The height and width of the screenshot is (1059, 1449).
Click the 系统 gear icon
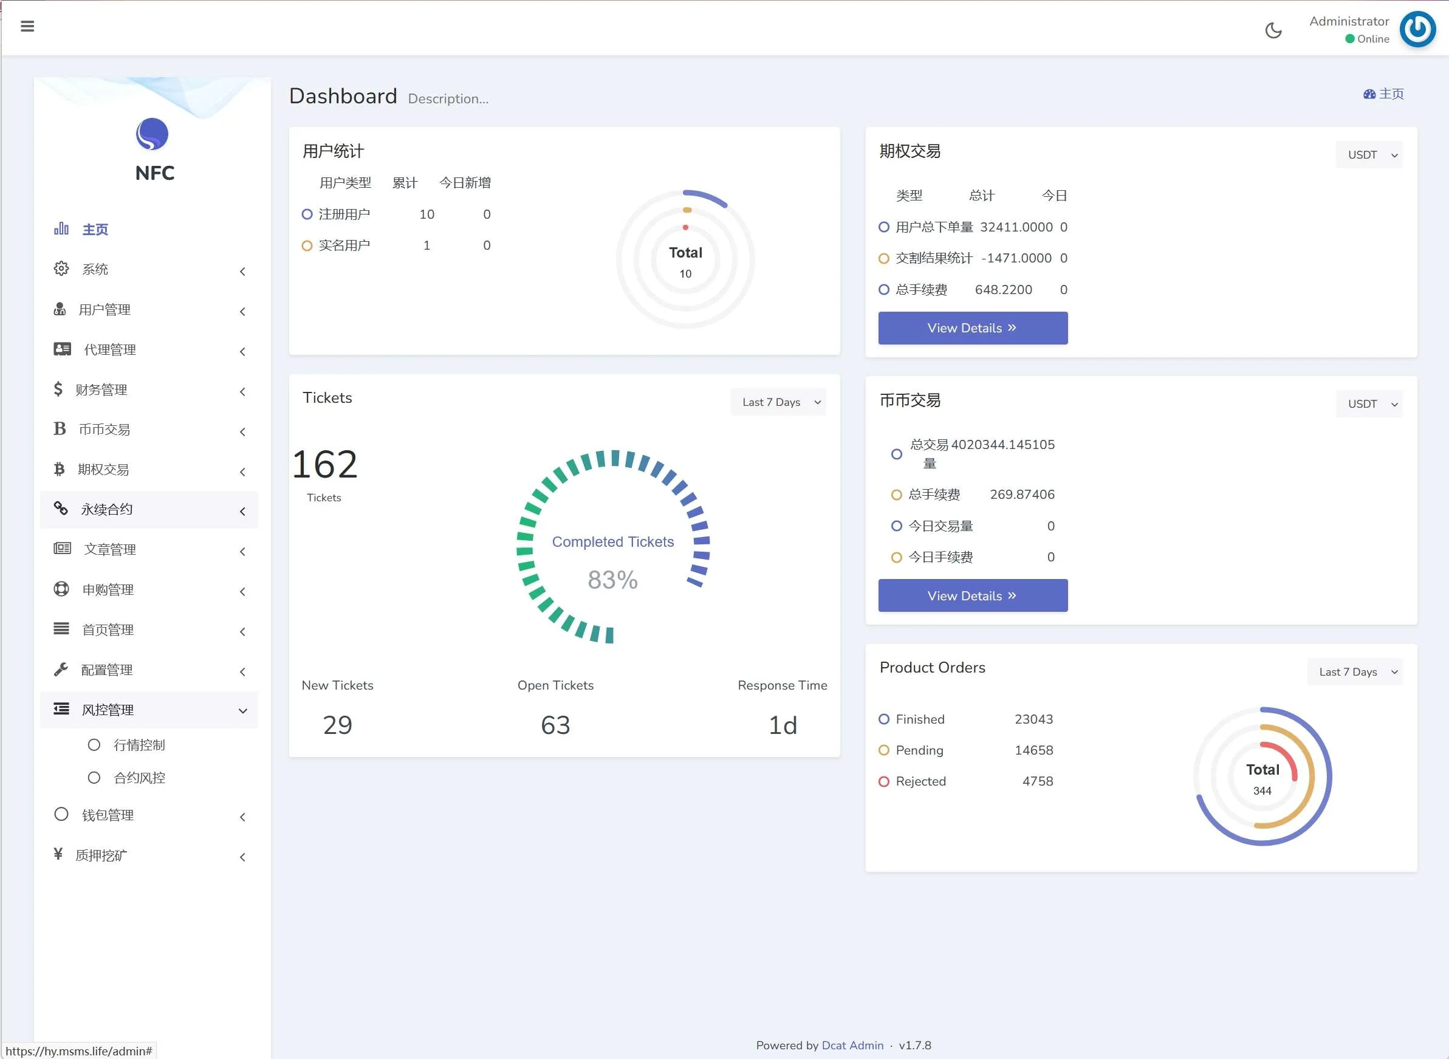coord(61,269)
